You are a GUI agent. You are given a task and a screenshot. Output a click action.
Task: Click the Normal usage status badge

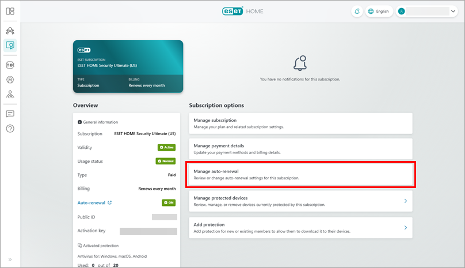pos(166,161)
